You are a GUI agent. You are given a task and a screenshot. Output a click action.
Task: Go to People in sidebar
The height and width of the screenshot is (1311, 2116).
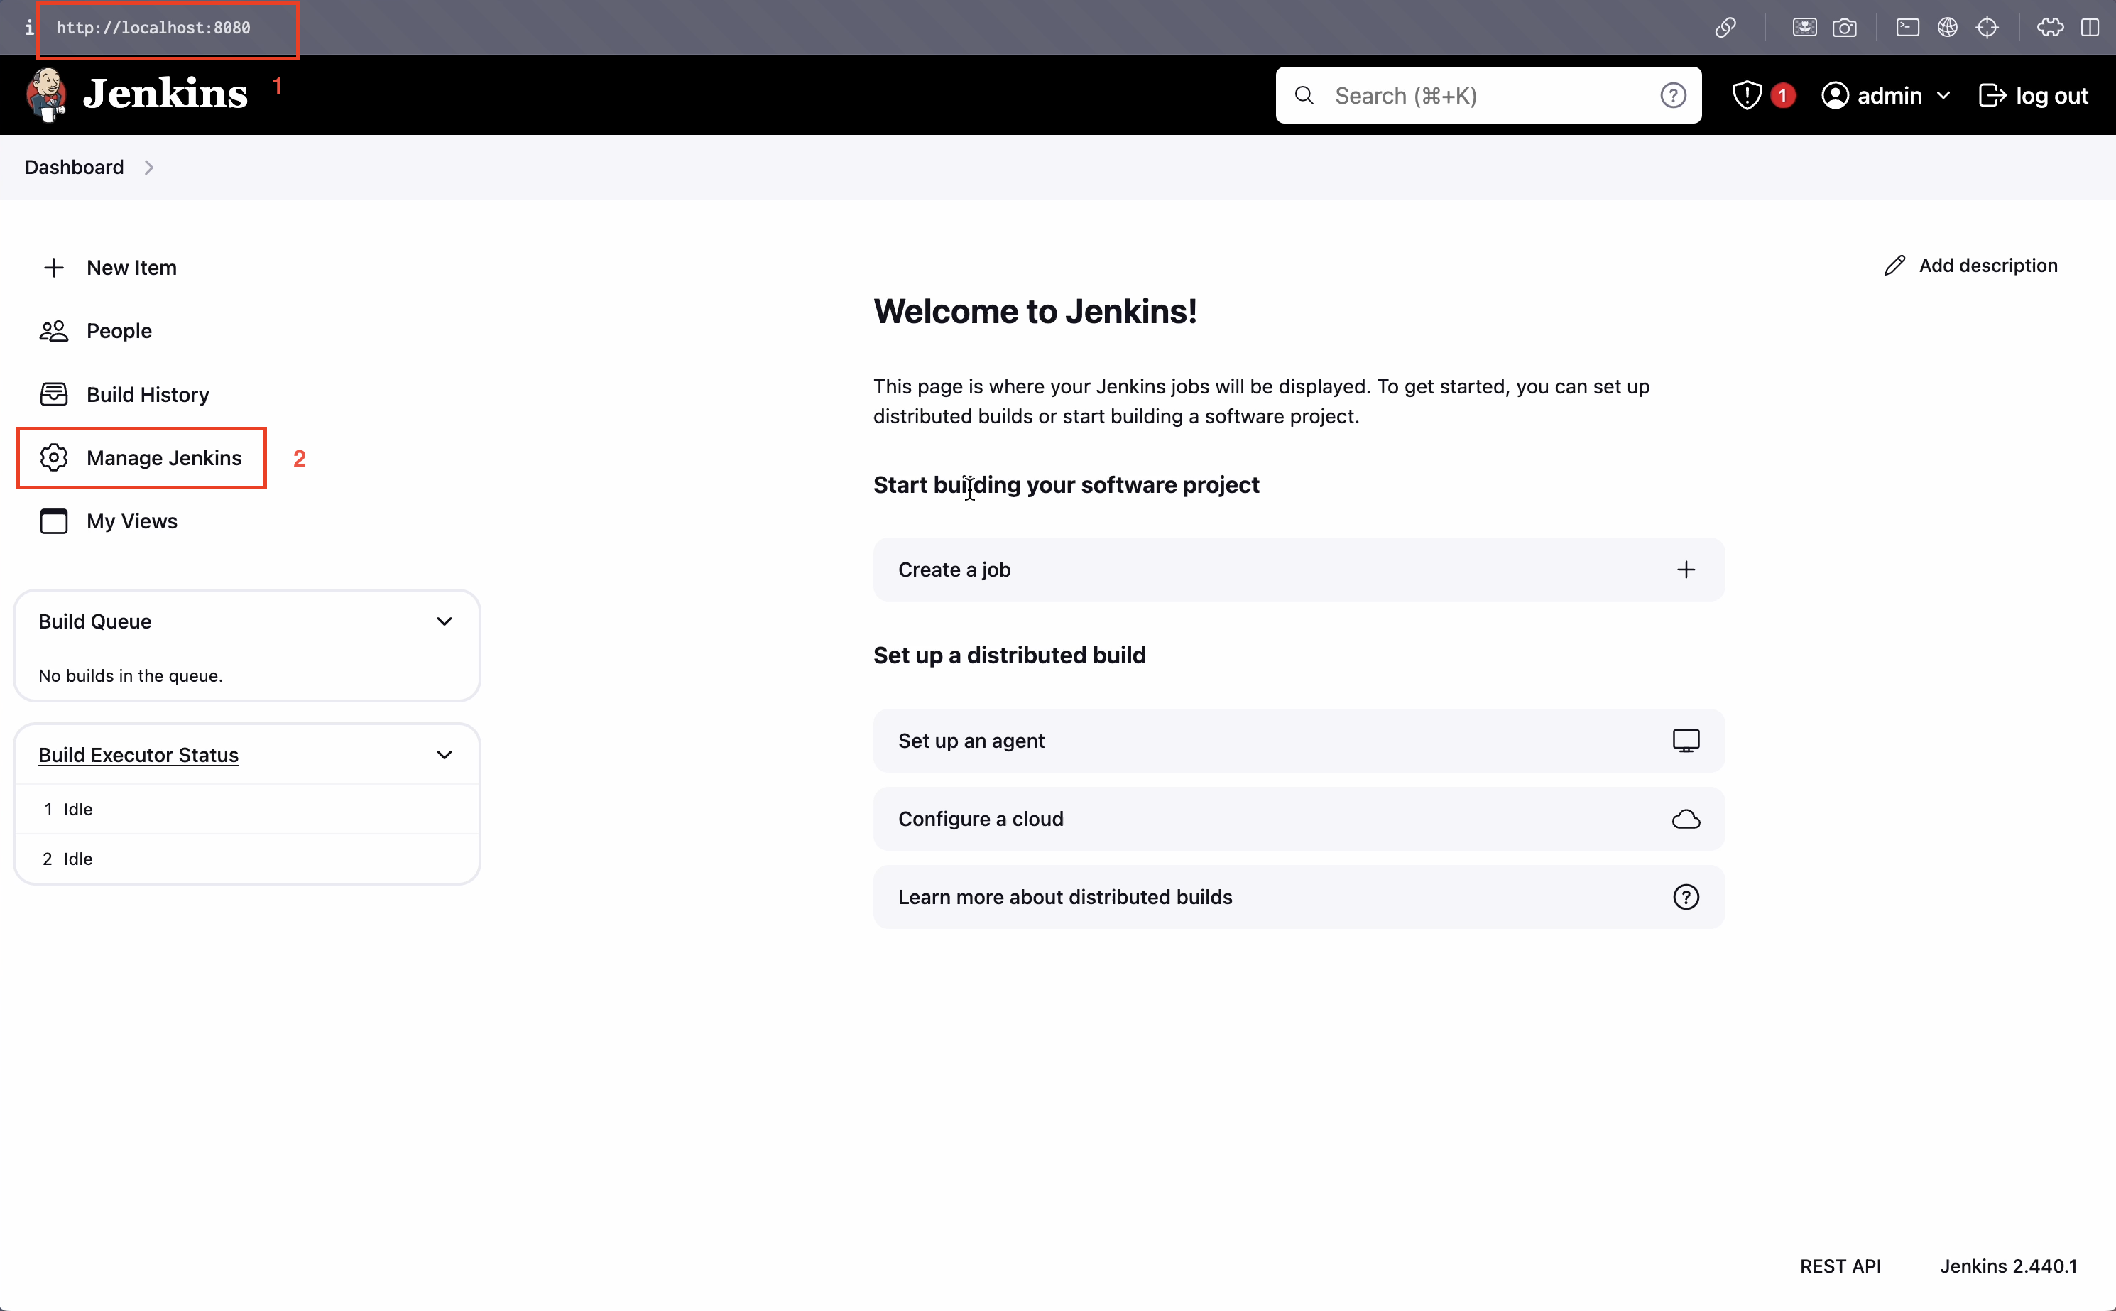95,331
